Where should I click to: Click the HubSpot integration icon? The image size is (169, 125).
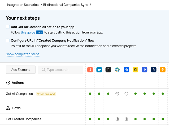pyautogui.click(x=90, y=70)
